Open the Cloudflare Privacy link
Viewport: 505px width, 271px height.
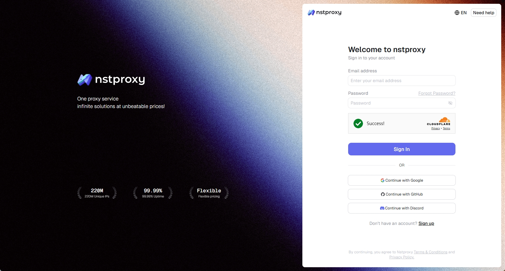pyautogui.click(x=436, y=128)
